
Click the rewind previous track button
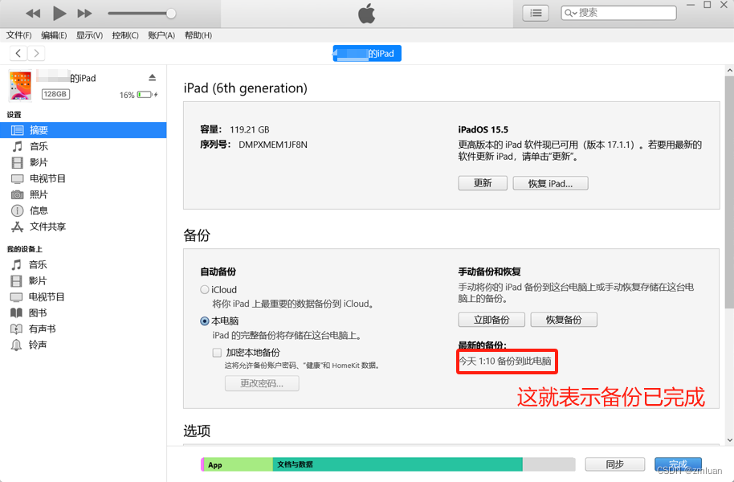click(x=33, y=14)
